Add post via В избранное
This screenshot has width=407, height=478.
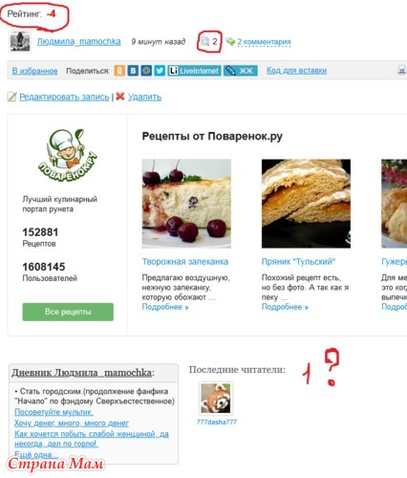35,71
